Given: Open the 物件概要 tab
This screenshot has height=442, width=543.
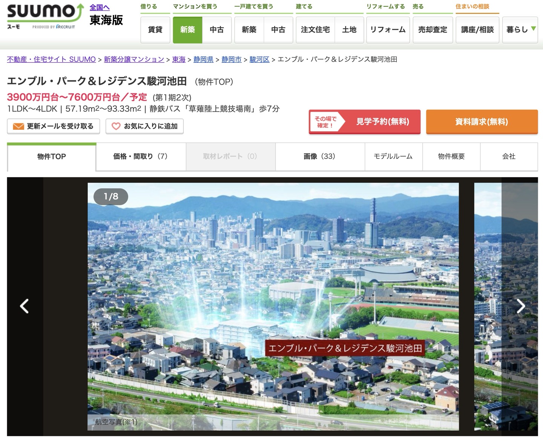Looking at the screenshot, I should (451, 157).
